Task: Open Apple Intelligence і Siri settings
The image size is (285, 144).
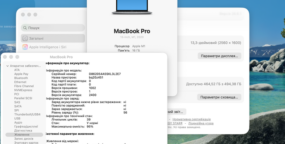Action: pos(48,47)
